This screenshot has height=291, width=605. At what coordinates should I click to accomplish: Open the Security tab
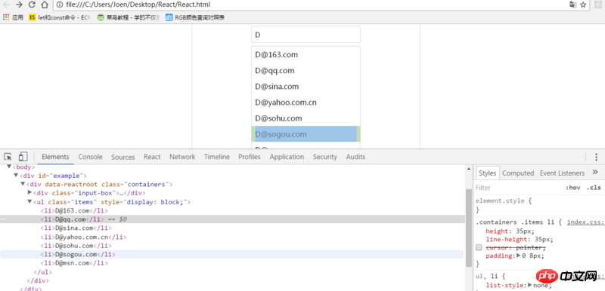(x=325, y=157)
